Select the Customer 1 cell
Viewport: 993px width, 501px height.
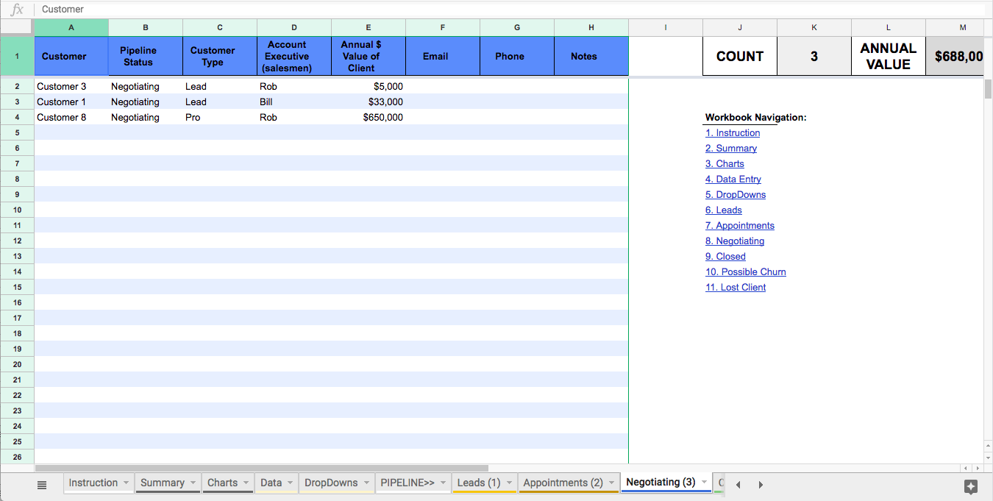click(x=71, y=102)
